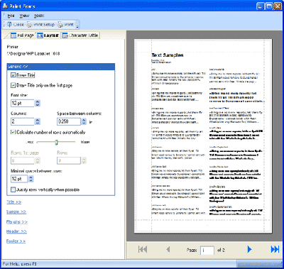Toggle Justify rows vertically when possible

tap(13, 190)
